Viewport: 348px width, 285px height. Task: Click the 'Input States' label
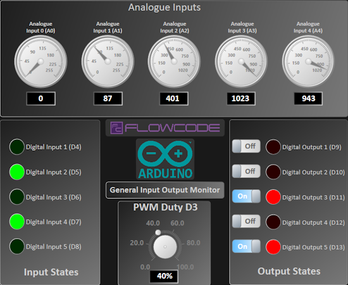pyautogui.click(x=51, y=272)
